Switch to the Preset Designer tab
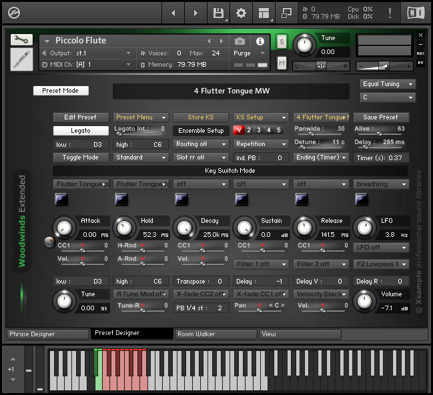The image size is (433, 395). pos(132,333)
